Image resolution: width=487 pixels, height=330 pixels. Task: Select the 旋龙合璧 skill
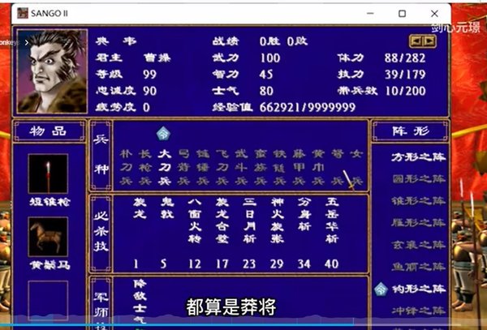click(222, 221)
